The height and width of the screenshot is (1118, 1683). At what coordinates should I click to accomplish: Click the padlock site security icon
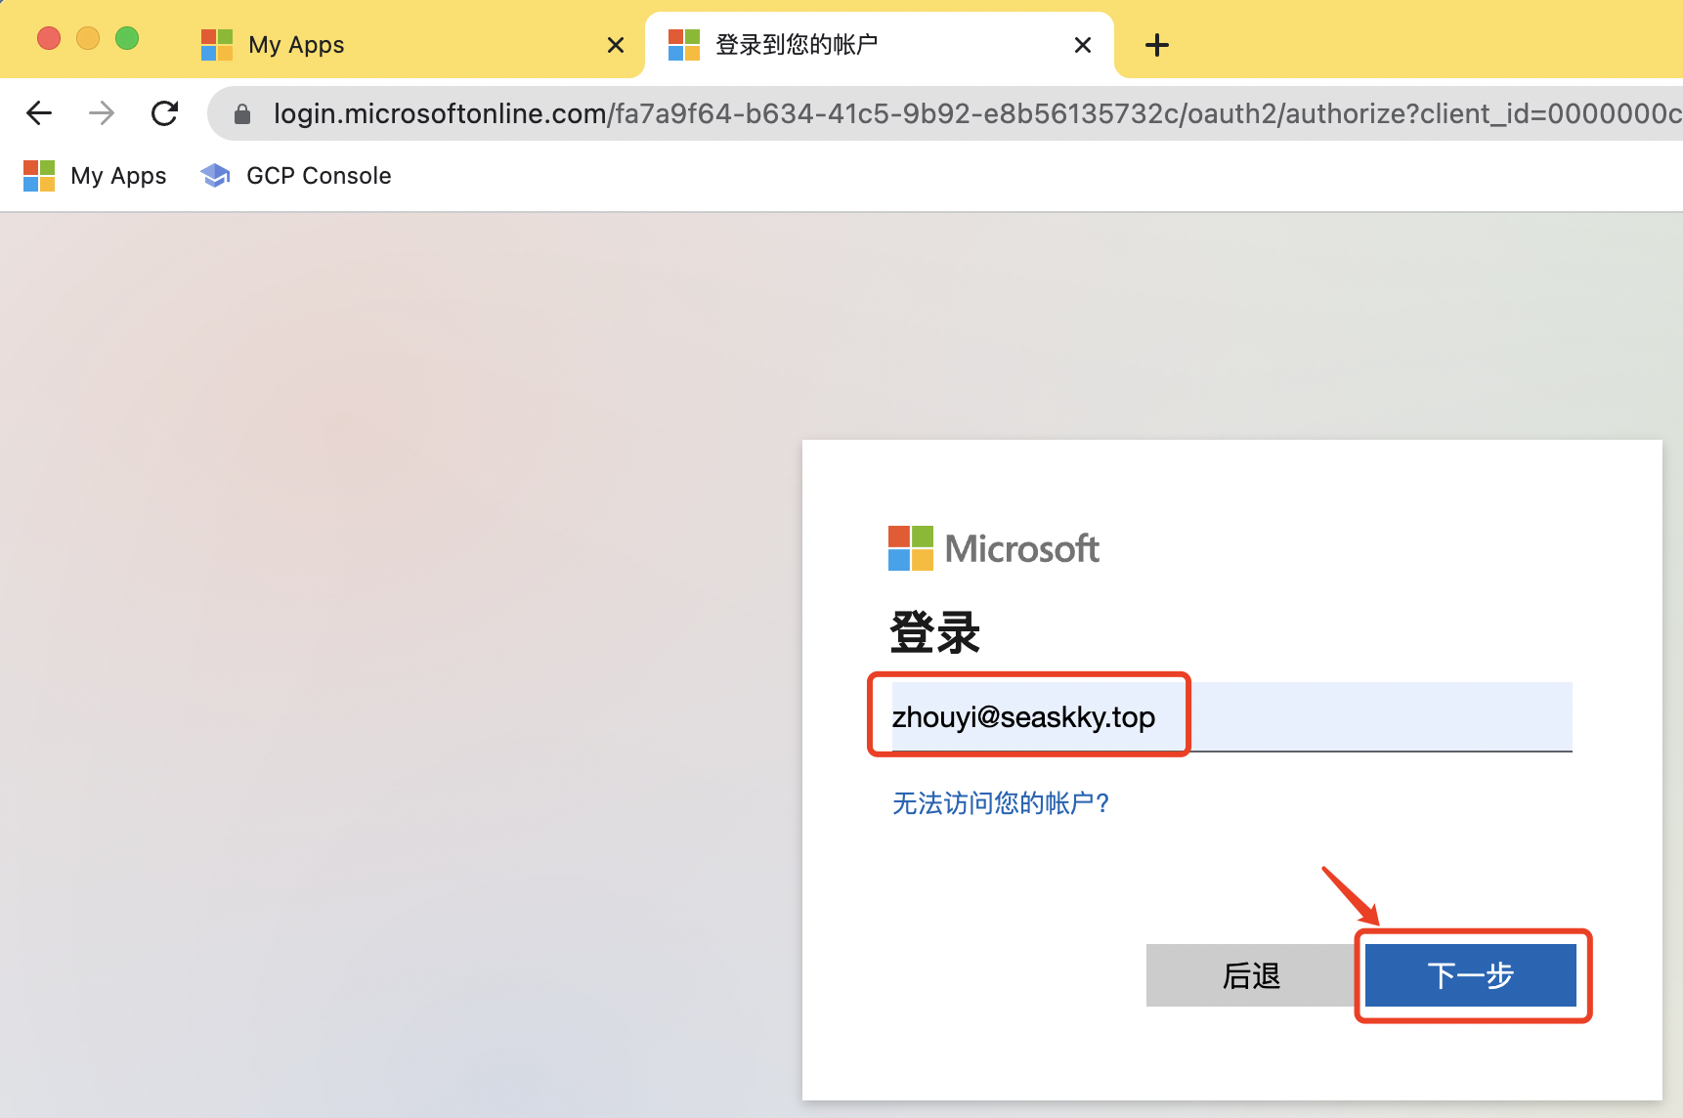point(242,114)
